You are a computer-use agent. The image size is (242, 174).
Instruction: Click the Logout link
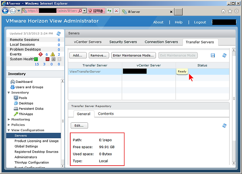coord(200,22)
